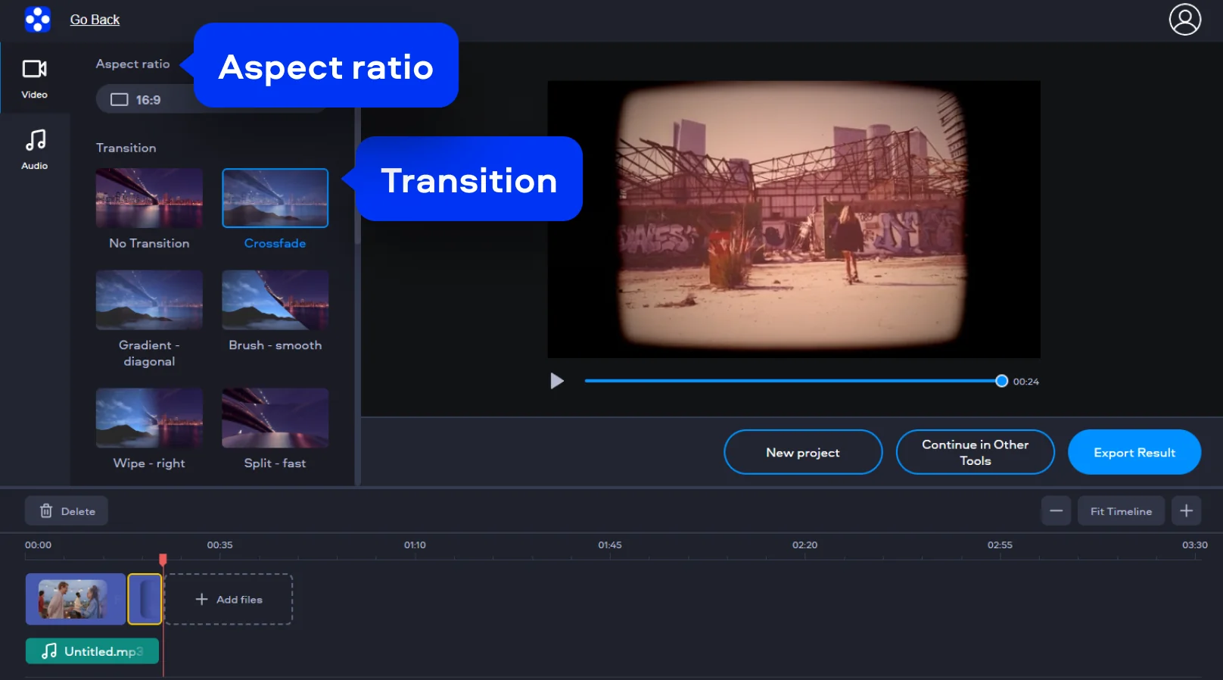The width and height of the screenshot is (1223, 680).
Task: Click the user account profile icon
Action: 1184,20
